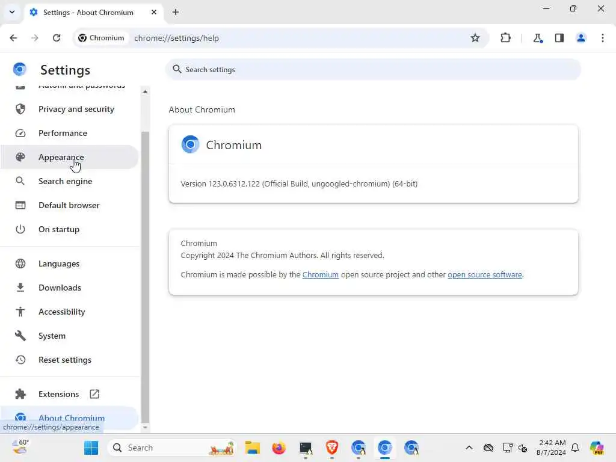Open a new tab with plus button
Image resolution: width=616 pixels, height=462 pixels.
click(176, 12)
